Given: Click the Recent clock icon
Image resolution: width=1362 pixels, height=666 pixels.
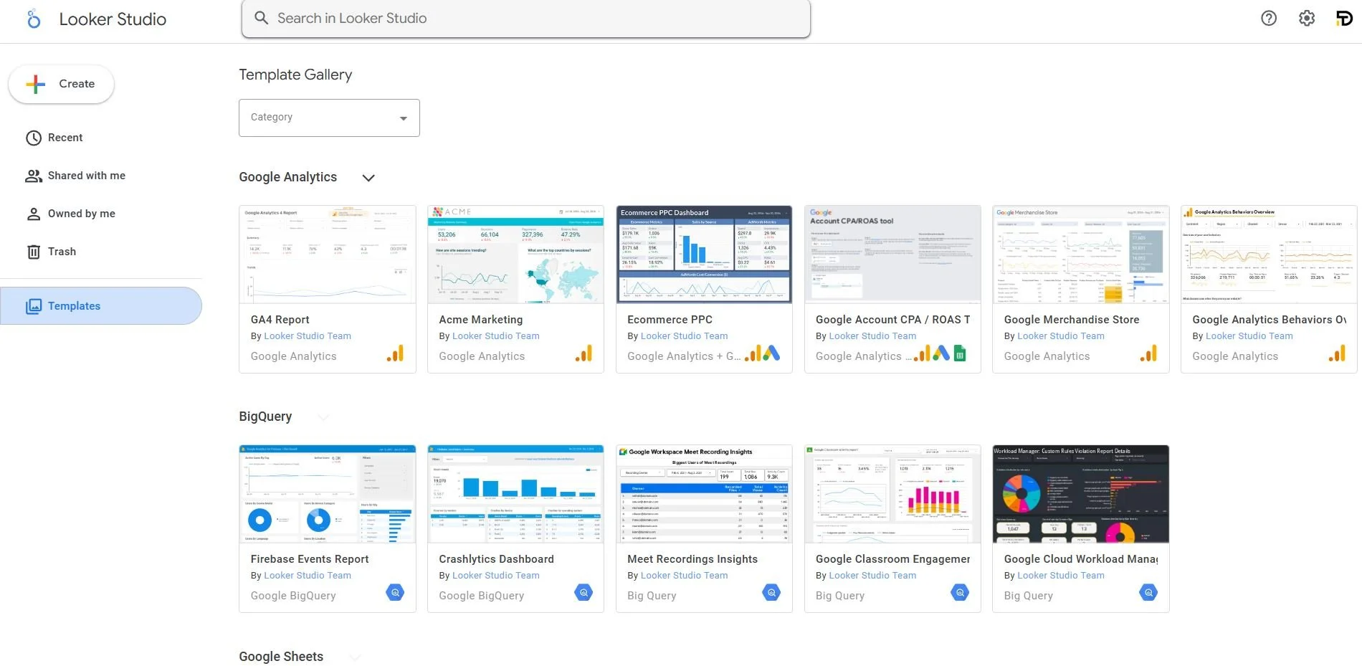Looking at the screenshot, I should pos(34,138).
